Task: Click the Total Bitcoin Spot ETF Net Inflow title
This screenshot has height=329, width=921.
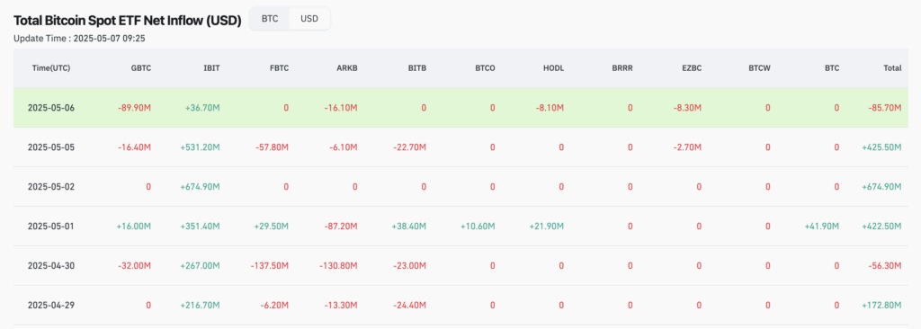Action: click(x=128, y=21)
